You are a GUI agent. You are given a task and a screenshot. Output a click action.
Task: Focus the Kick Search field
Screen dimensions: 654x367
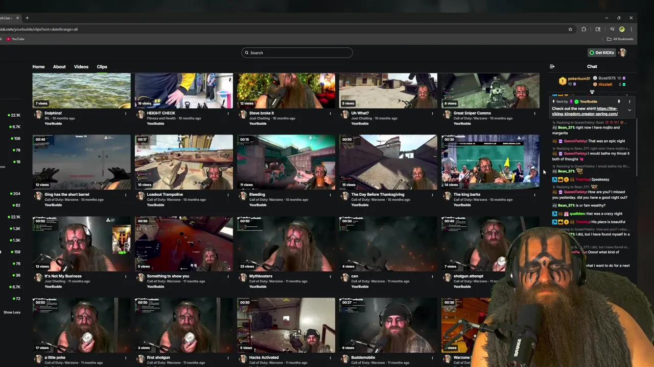click(297, 53)
